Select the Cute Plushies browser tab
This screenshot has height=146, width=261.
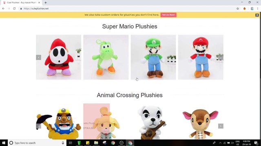[x=21, y=3]
